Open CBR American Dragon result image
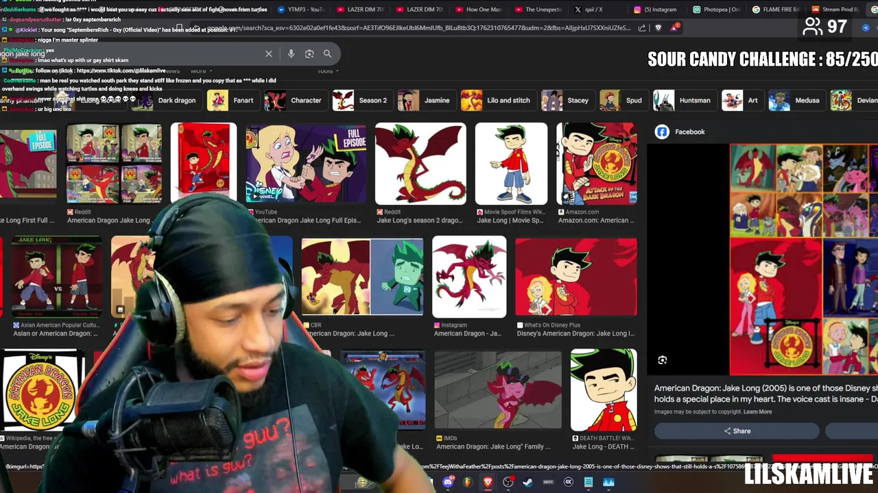Viewport: 878px width, 493px height. tap(362, 277)
